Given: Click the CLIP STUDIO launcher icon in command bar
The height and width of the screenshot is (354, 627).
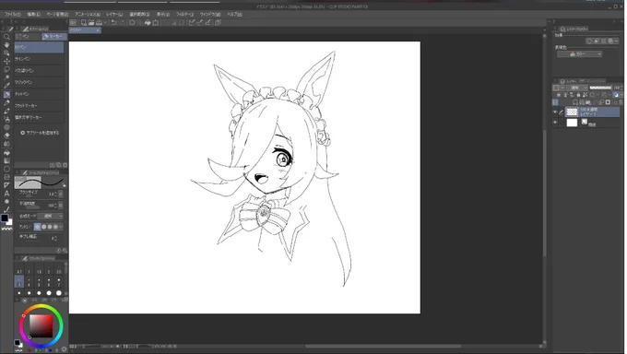Looking at the screenshot, I should tap(73, 22).
